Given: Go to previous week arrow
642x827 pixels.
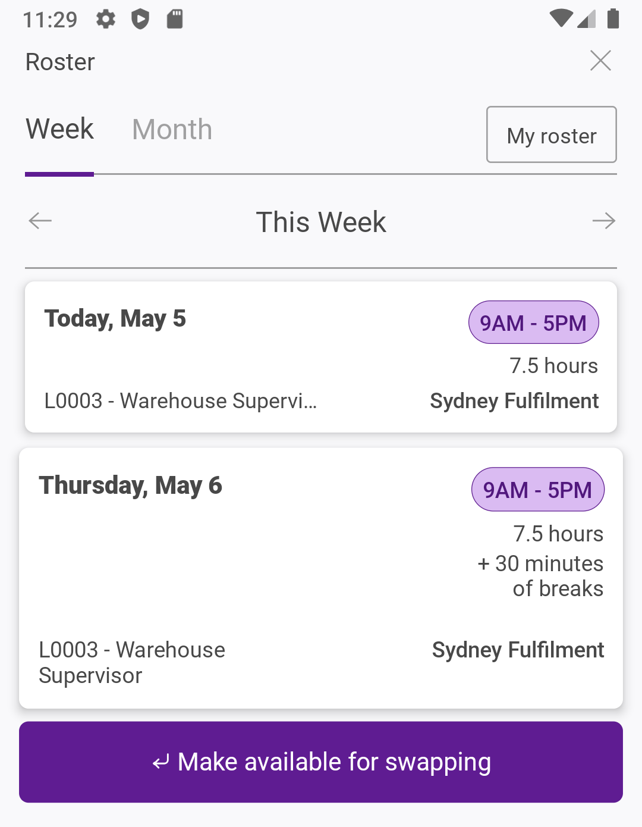Looking at the screenshot, I should point(40,221).
